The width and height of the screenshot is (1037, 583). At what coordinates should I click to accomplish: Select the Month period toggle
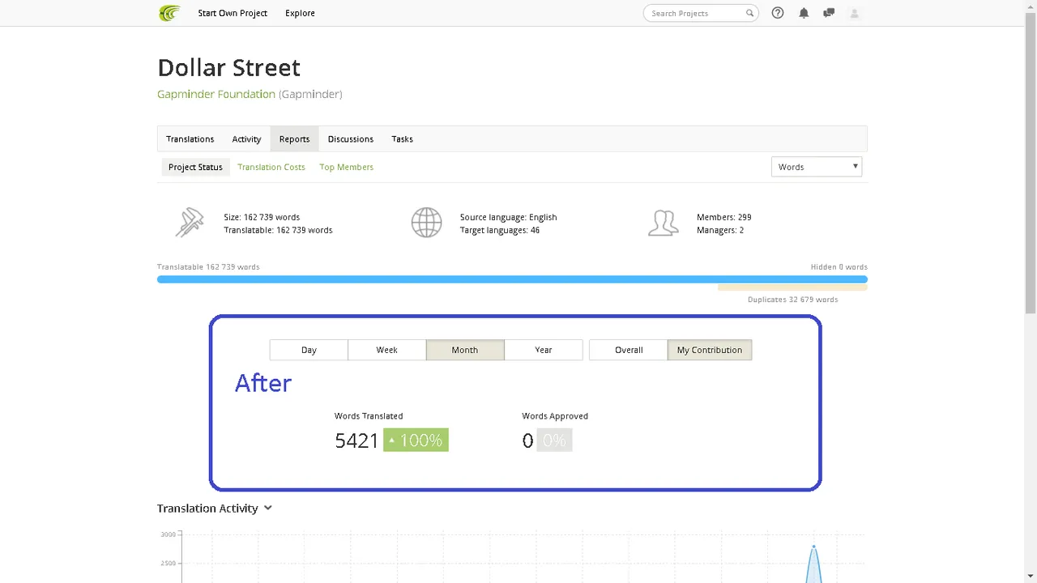(x=465, y=350)
